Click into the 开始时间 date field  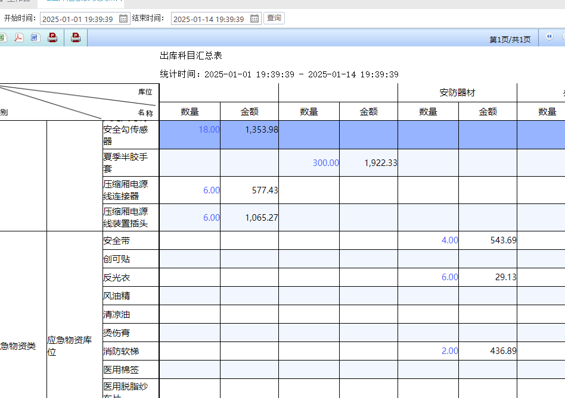pyautogui.click(x=78, y=19)
